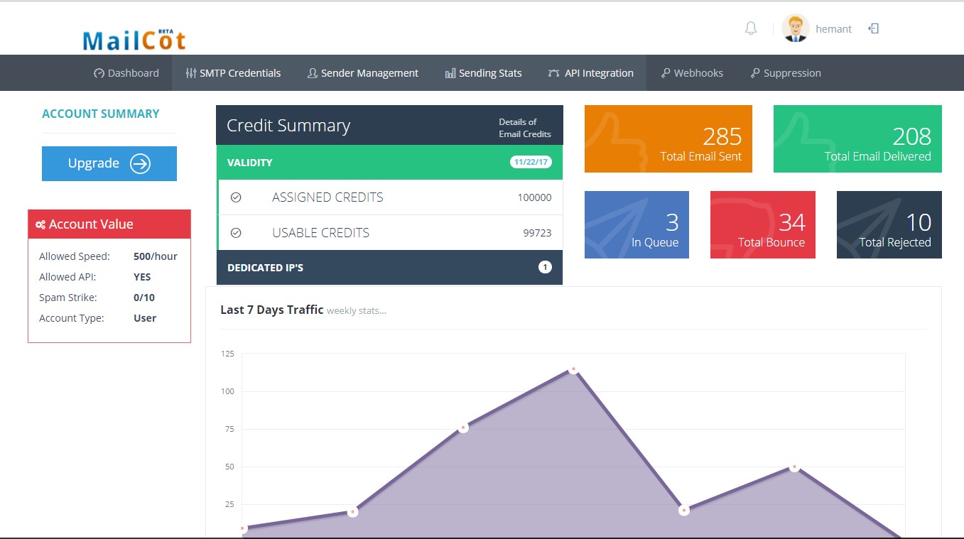The height and width of the screenshot is (539, 964).
Task: Open the Total Bounce tile
Action: tap(763, 224)
